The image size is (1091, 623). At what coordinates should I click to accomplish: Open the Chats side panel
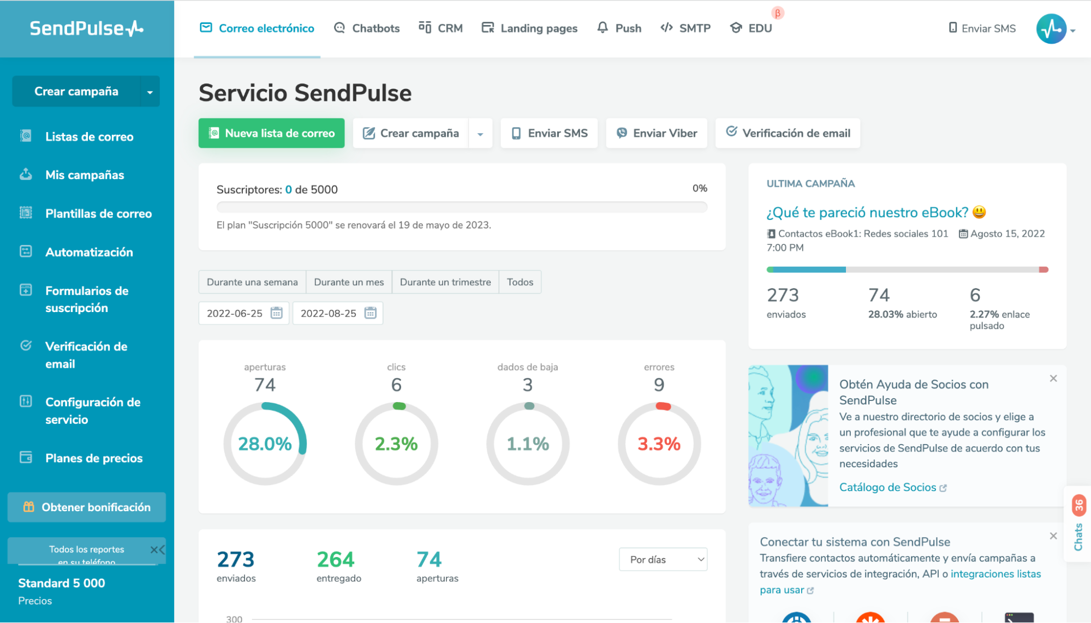1078,524
